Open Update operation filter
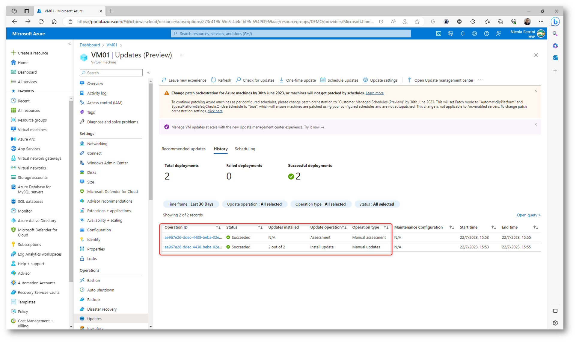The image size is (576, 342). tap(254, 204)
